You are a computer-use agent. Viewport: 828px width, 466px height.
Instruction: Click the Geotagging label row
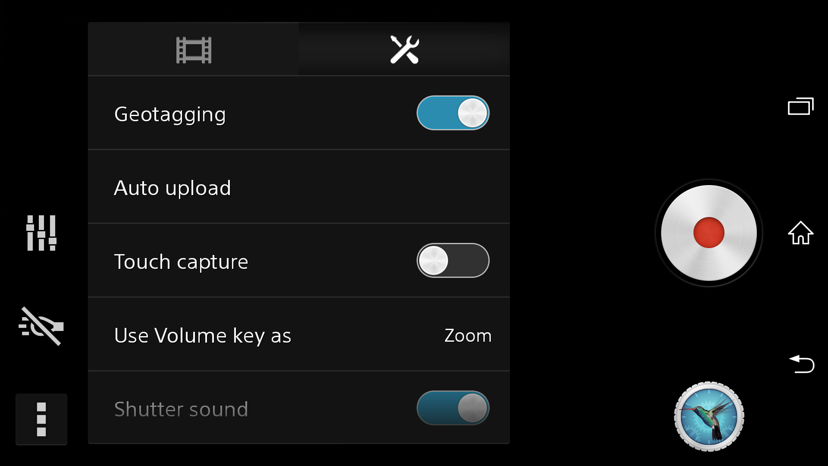click(299, 113)
